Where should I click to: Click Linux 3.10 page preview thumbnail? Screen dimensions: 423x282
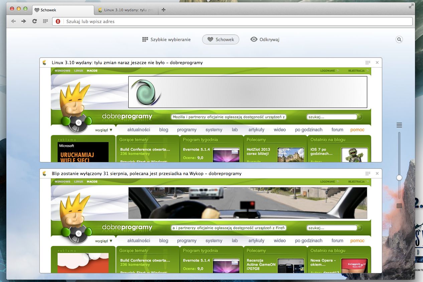pos(211,115)
